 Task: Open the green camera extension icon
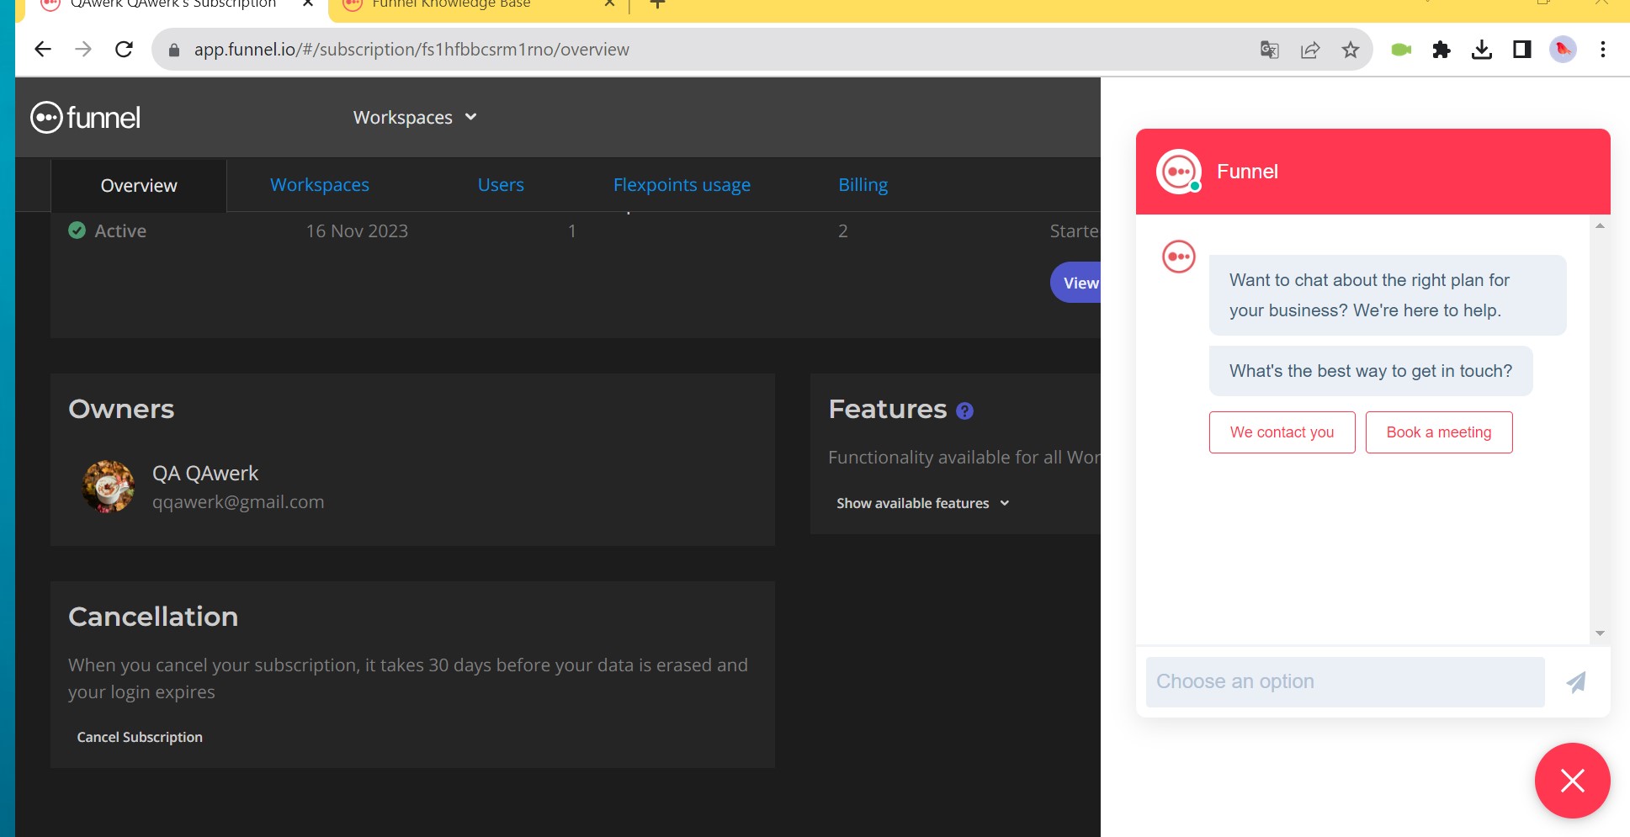tap(1401, 50)
